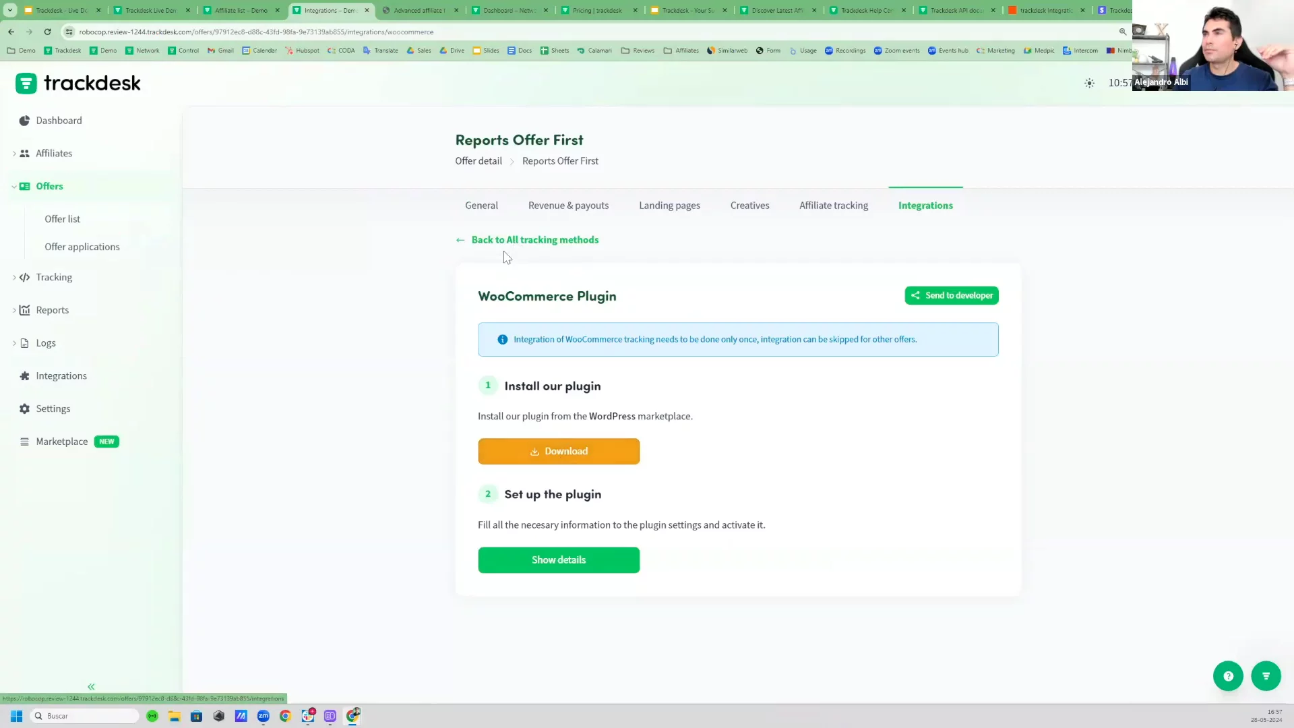Open Settings gear in sidebar
Viewport: 1294px width, 728px height.
(x=25, y=409)
